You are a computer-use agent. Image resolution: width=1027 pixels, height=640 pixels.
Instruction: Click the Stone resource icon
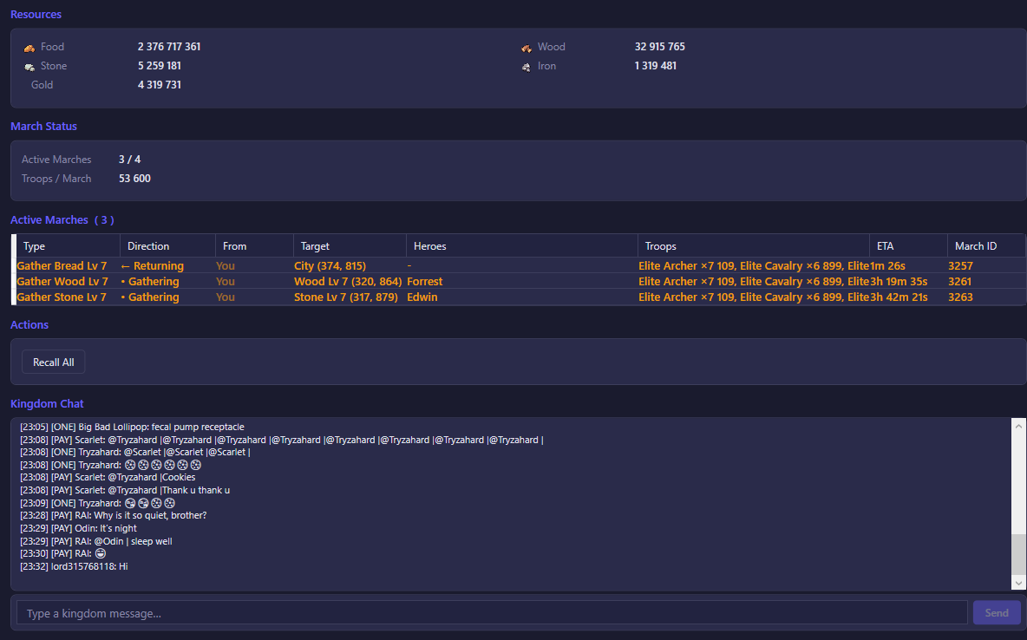tap(29, 67)
